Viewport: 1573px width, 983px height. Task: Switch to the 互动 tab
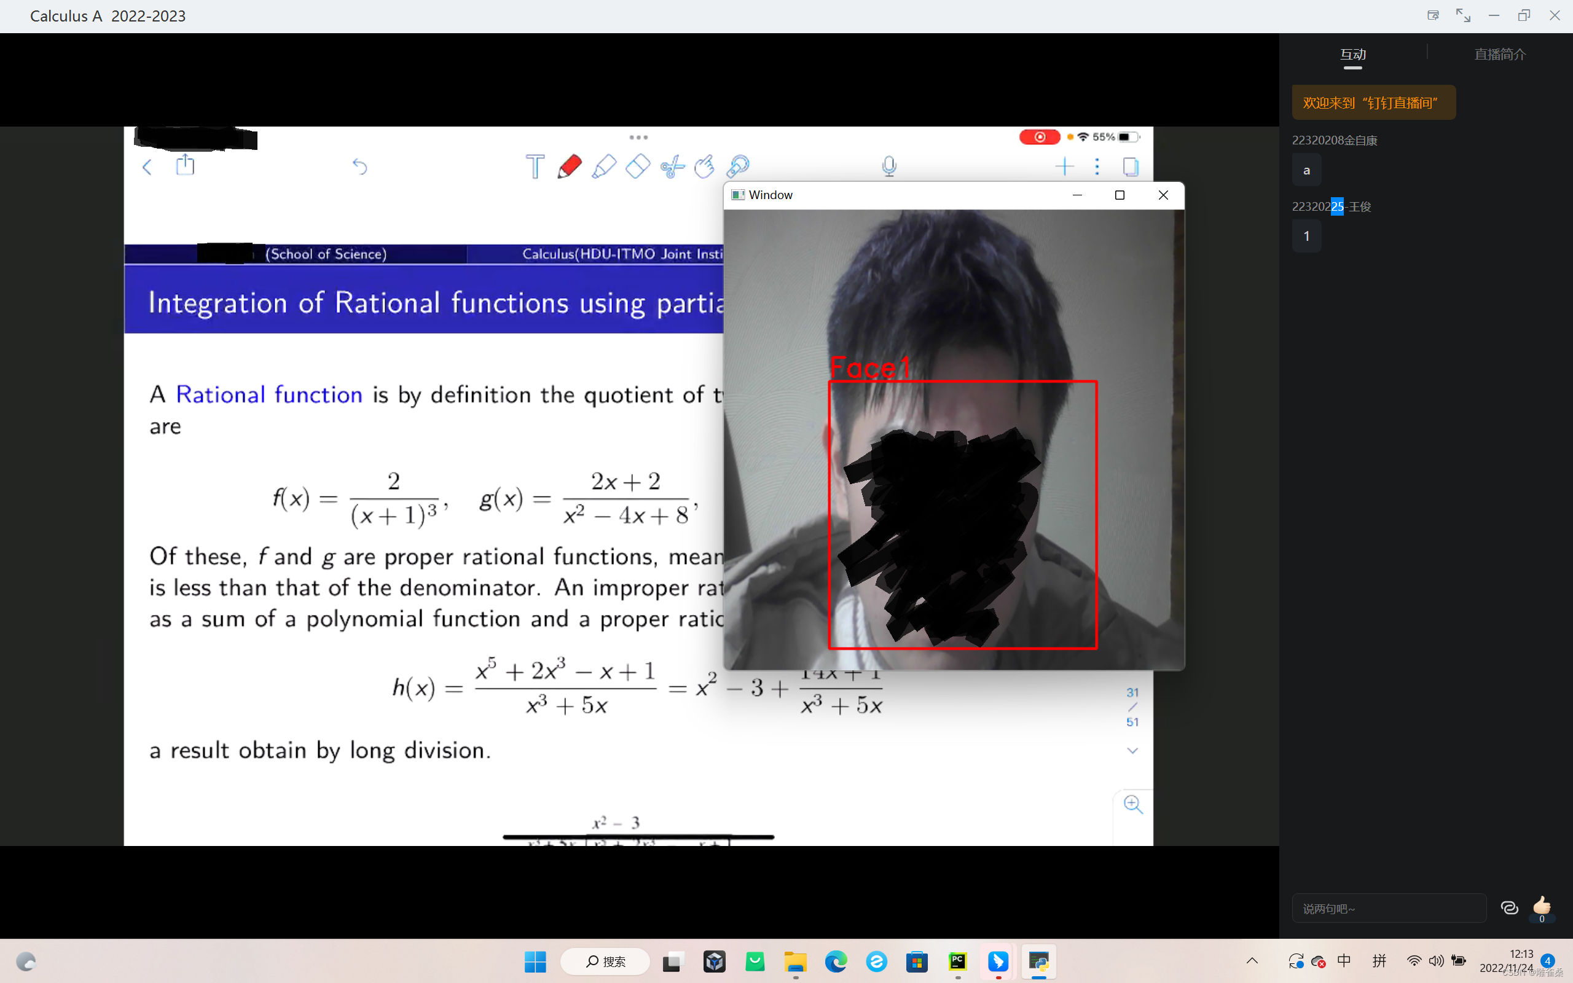point(1352,55)
